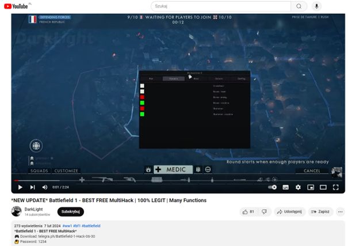Screen dimensions: 348x246
Task: Click the Subskrybuj button
Action: point(71,211)
